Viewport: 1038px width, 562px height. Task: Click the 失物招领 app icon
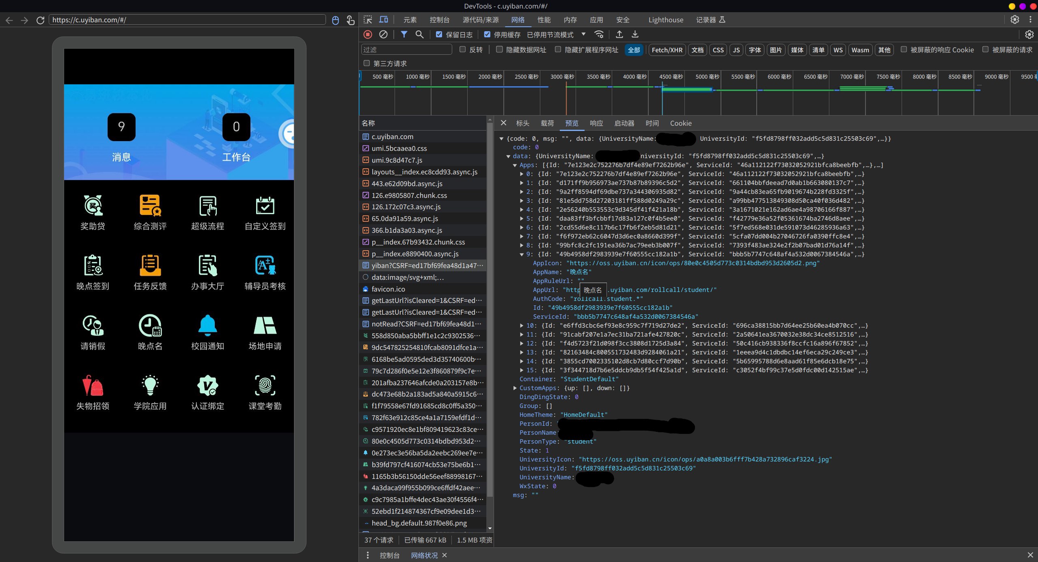93,386
